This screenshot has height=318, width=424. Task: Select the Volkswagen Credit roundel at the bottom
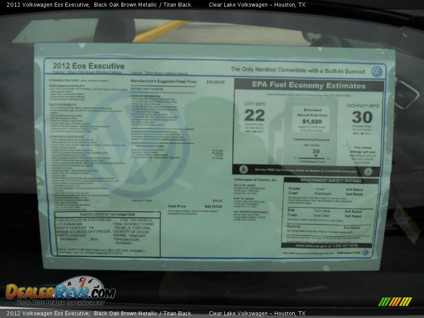pyautogui.click(x=366, y=253)
